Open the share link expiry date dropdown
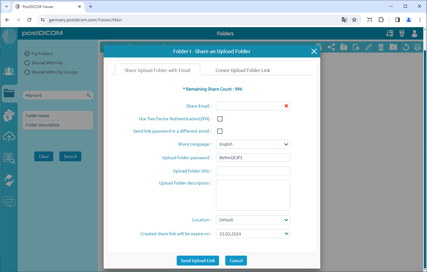This screenshot has height=272, width=427. (253, 234)
